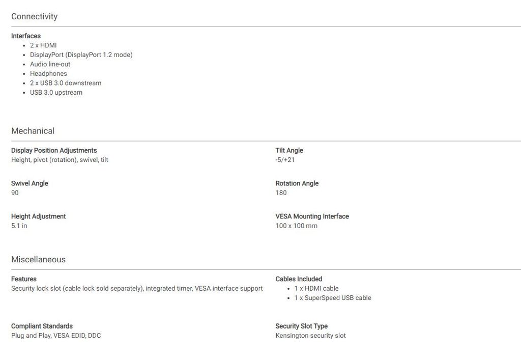
Task: Click "1 x HDMI cable" under Cables Included
Action: [316, 288]
